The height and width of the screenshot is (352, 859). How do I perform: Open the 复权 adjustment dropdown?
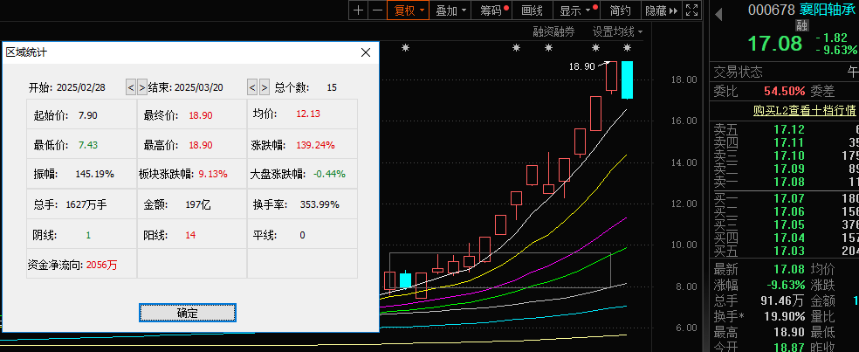coord(409,10)
